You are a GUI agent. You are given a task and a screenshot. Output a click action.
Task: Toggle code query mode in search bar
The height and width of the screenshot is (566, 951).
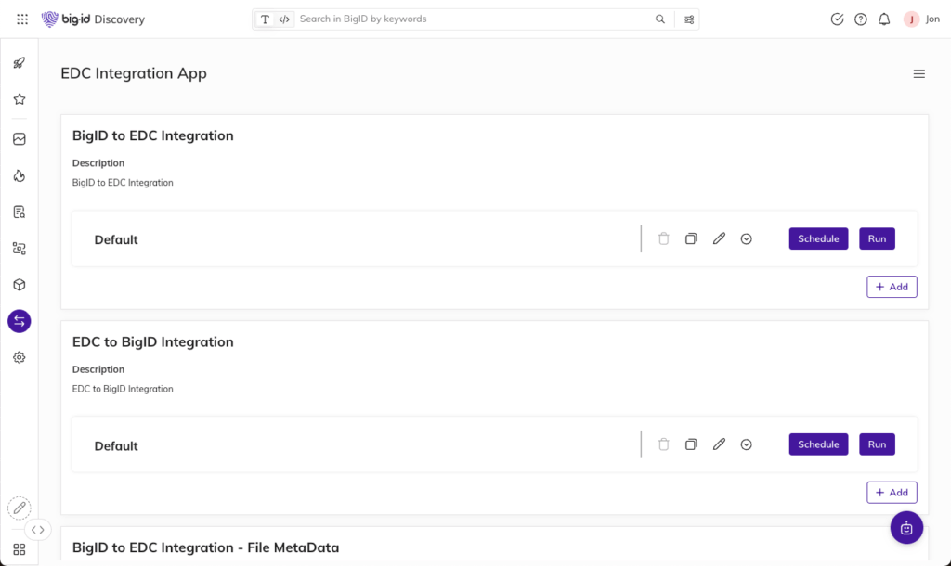(x=284, y=19)
